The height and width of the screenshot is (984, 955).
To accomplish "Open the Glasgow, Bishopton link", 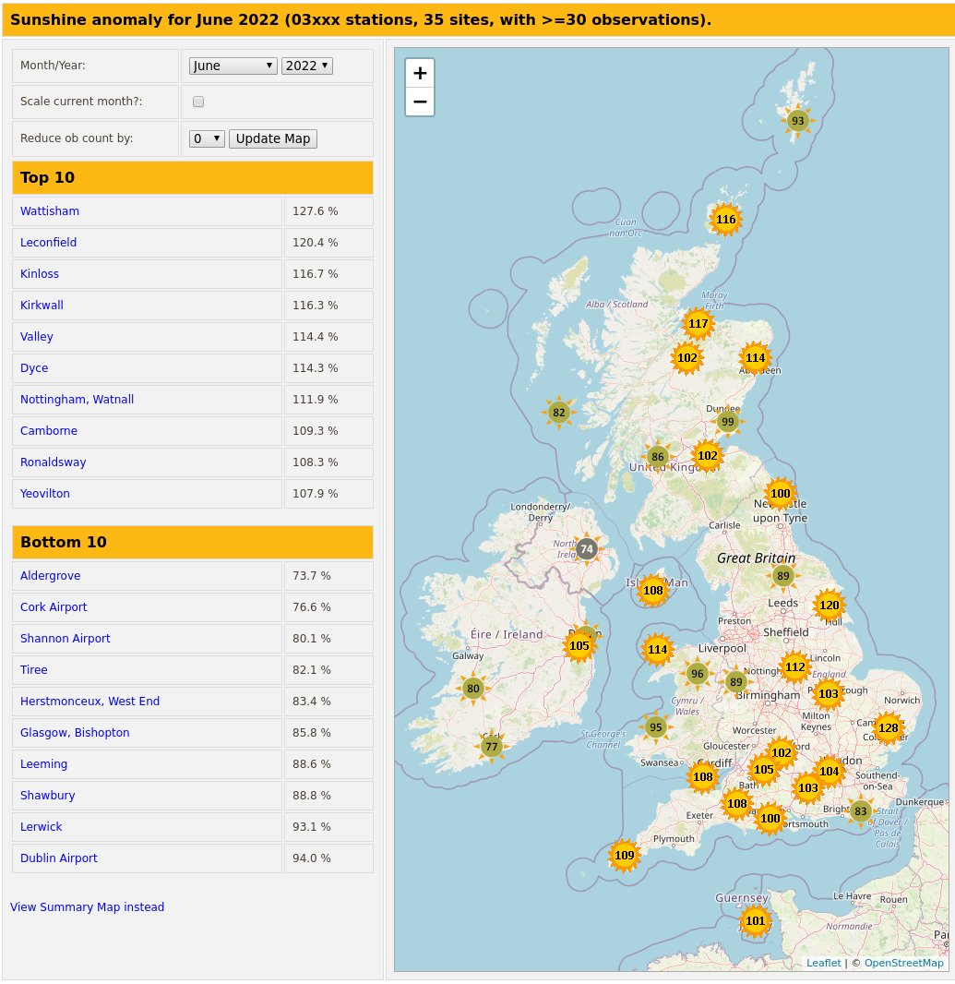I will (x=75, y=732).
